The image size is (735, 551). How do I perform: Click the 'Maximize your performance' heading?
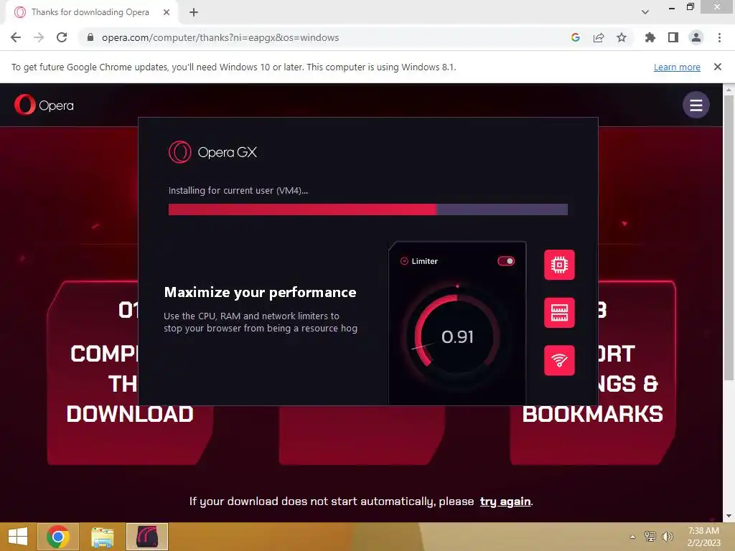260,293
